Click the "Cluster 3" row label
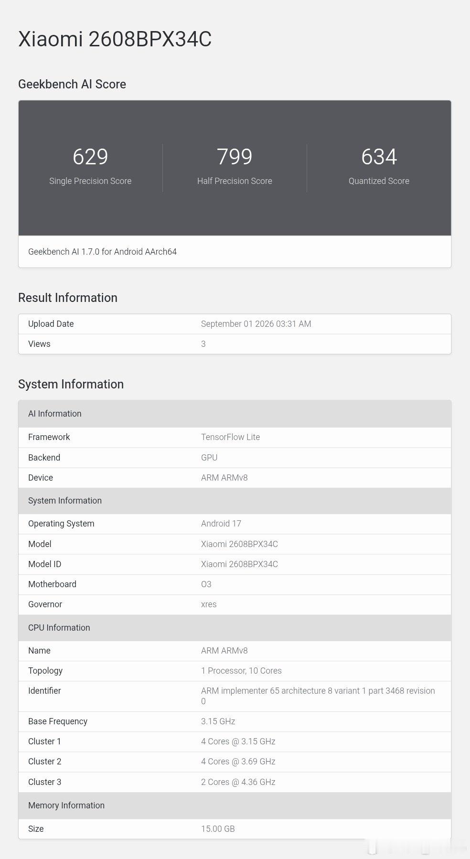This screenshot has height=859, width=470. [44, 782]
